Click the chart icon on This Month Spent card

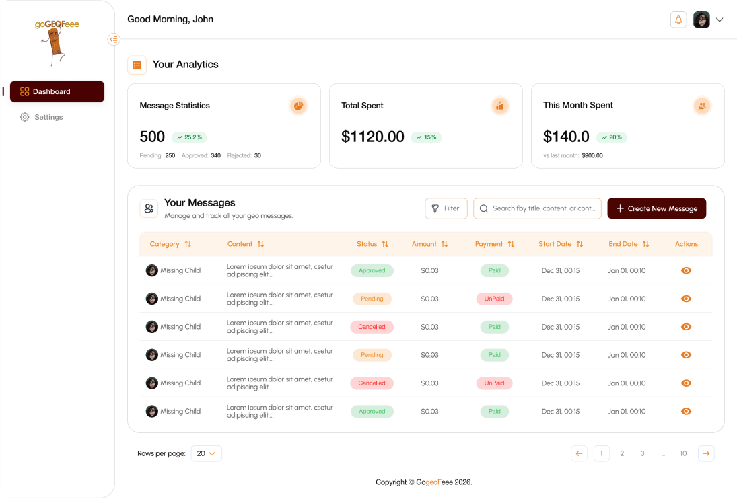(702, 106)
